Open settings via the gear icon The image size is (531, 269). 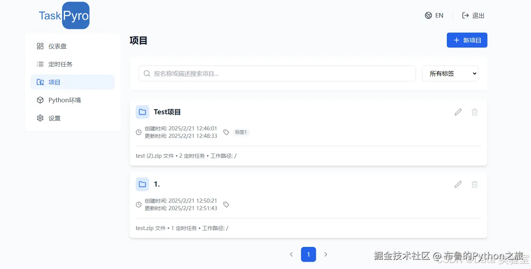pos(40,118)
